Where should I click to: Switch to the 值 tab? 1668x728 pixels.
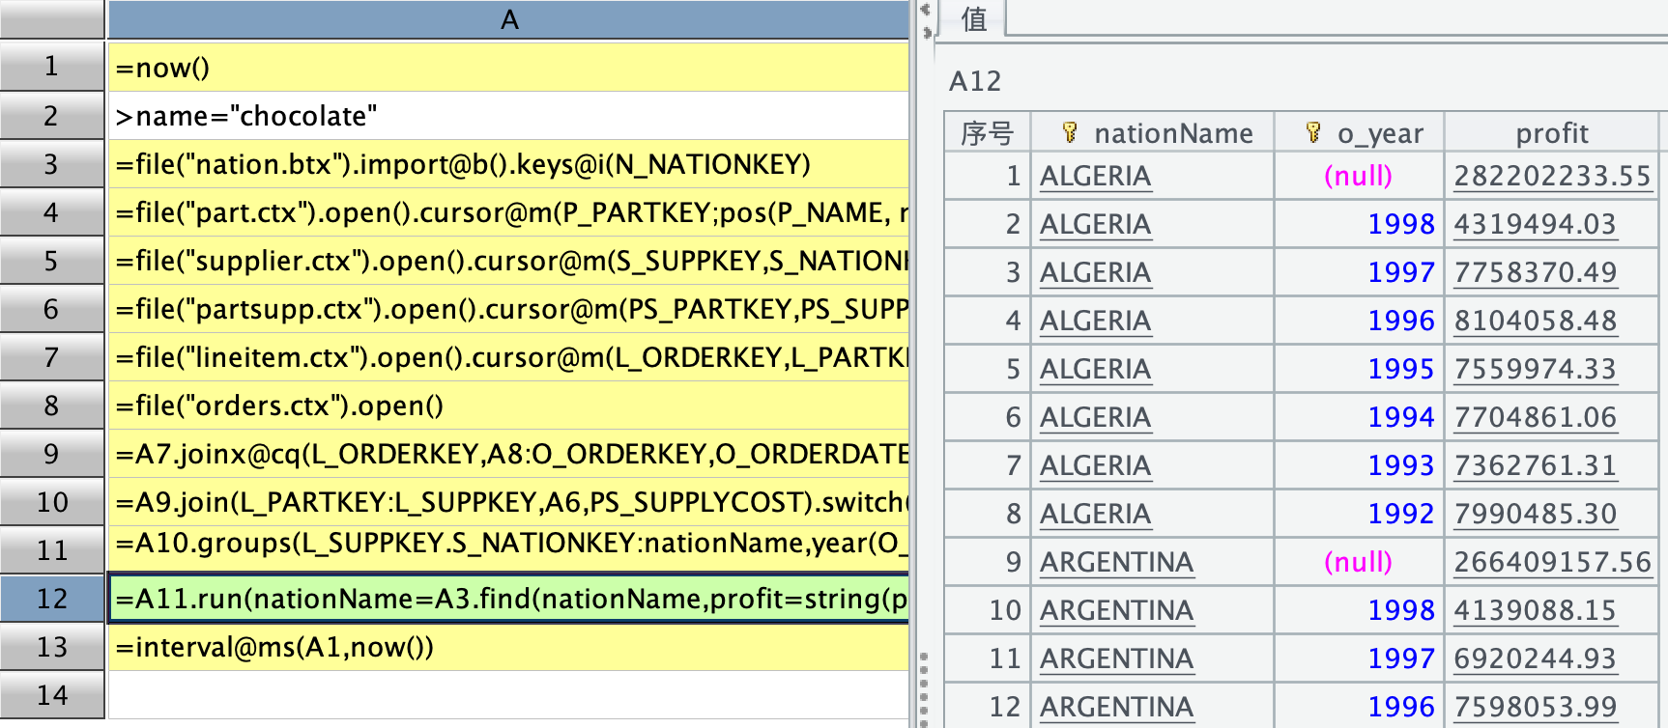pyautogui.click(x=974, y=18)
